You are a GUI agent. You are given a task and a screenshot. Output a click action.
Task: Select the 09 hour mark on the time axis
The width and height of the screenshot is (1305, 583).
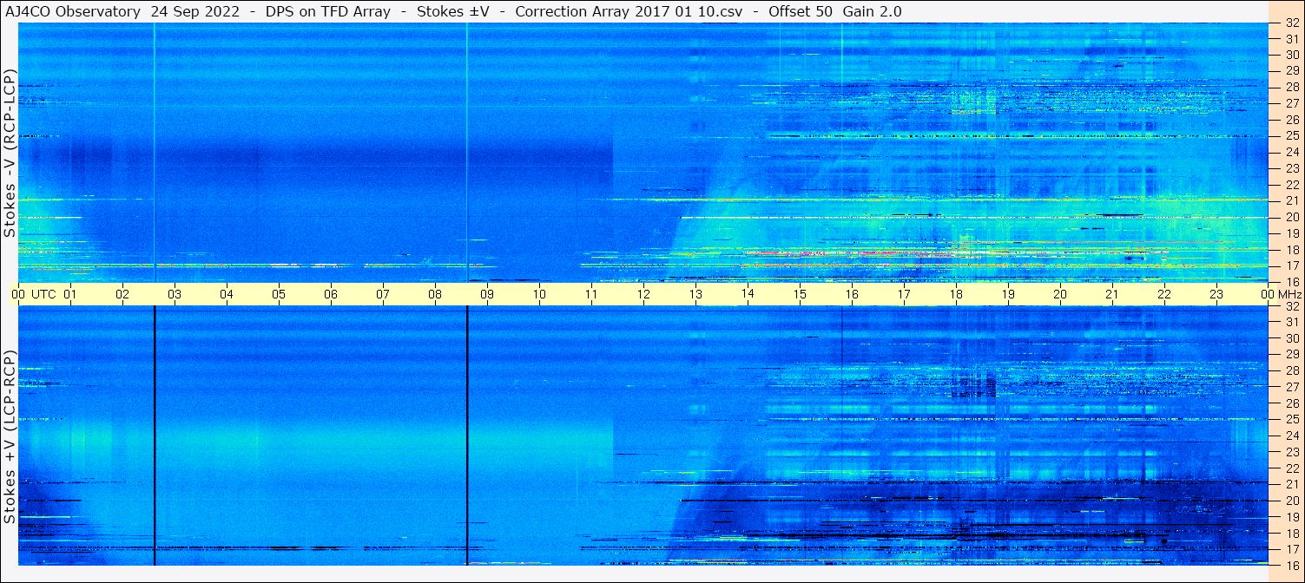point(487,294)
